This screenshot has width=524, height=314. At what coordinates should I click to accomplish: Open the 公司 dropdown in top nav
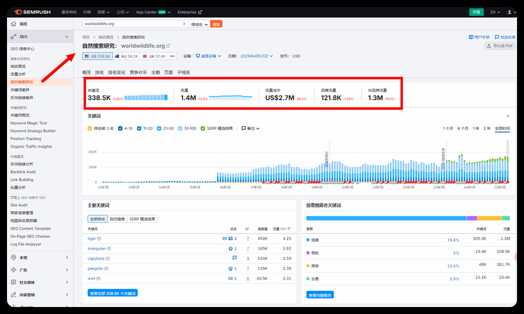point(124,12)
